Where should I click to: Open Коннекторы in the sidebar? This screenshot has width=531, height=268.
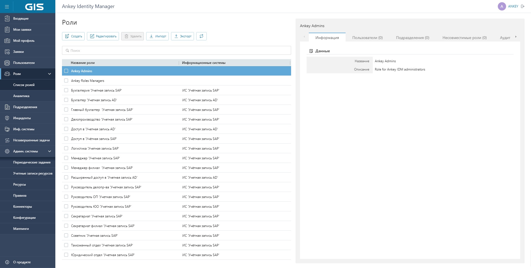point(28,207)
